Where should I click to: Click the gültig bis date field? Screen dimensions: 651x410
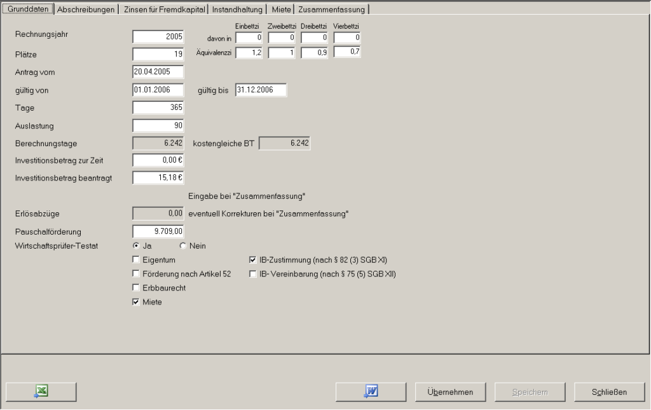coord(261,90)
